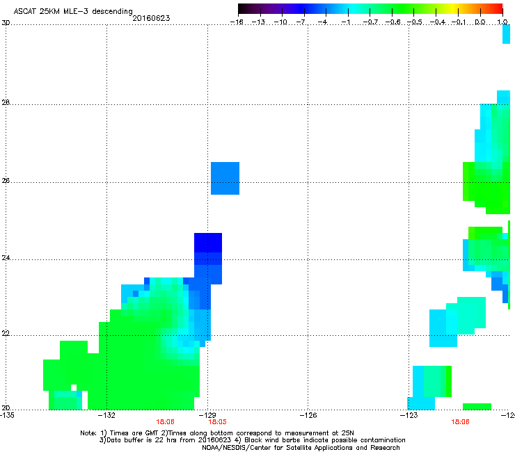
Task: Click the "ASCAT 25KM MLE-3 descending" title
Action: point(73,12)
